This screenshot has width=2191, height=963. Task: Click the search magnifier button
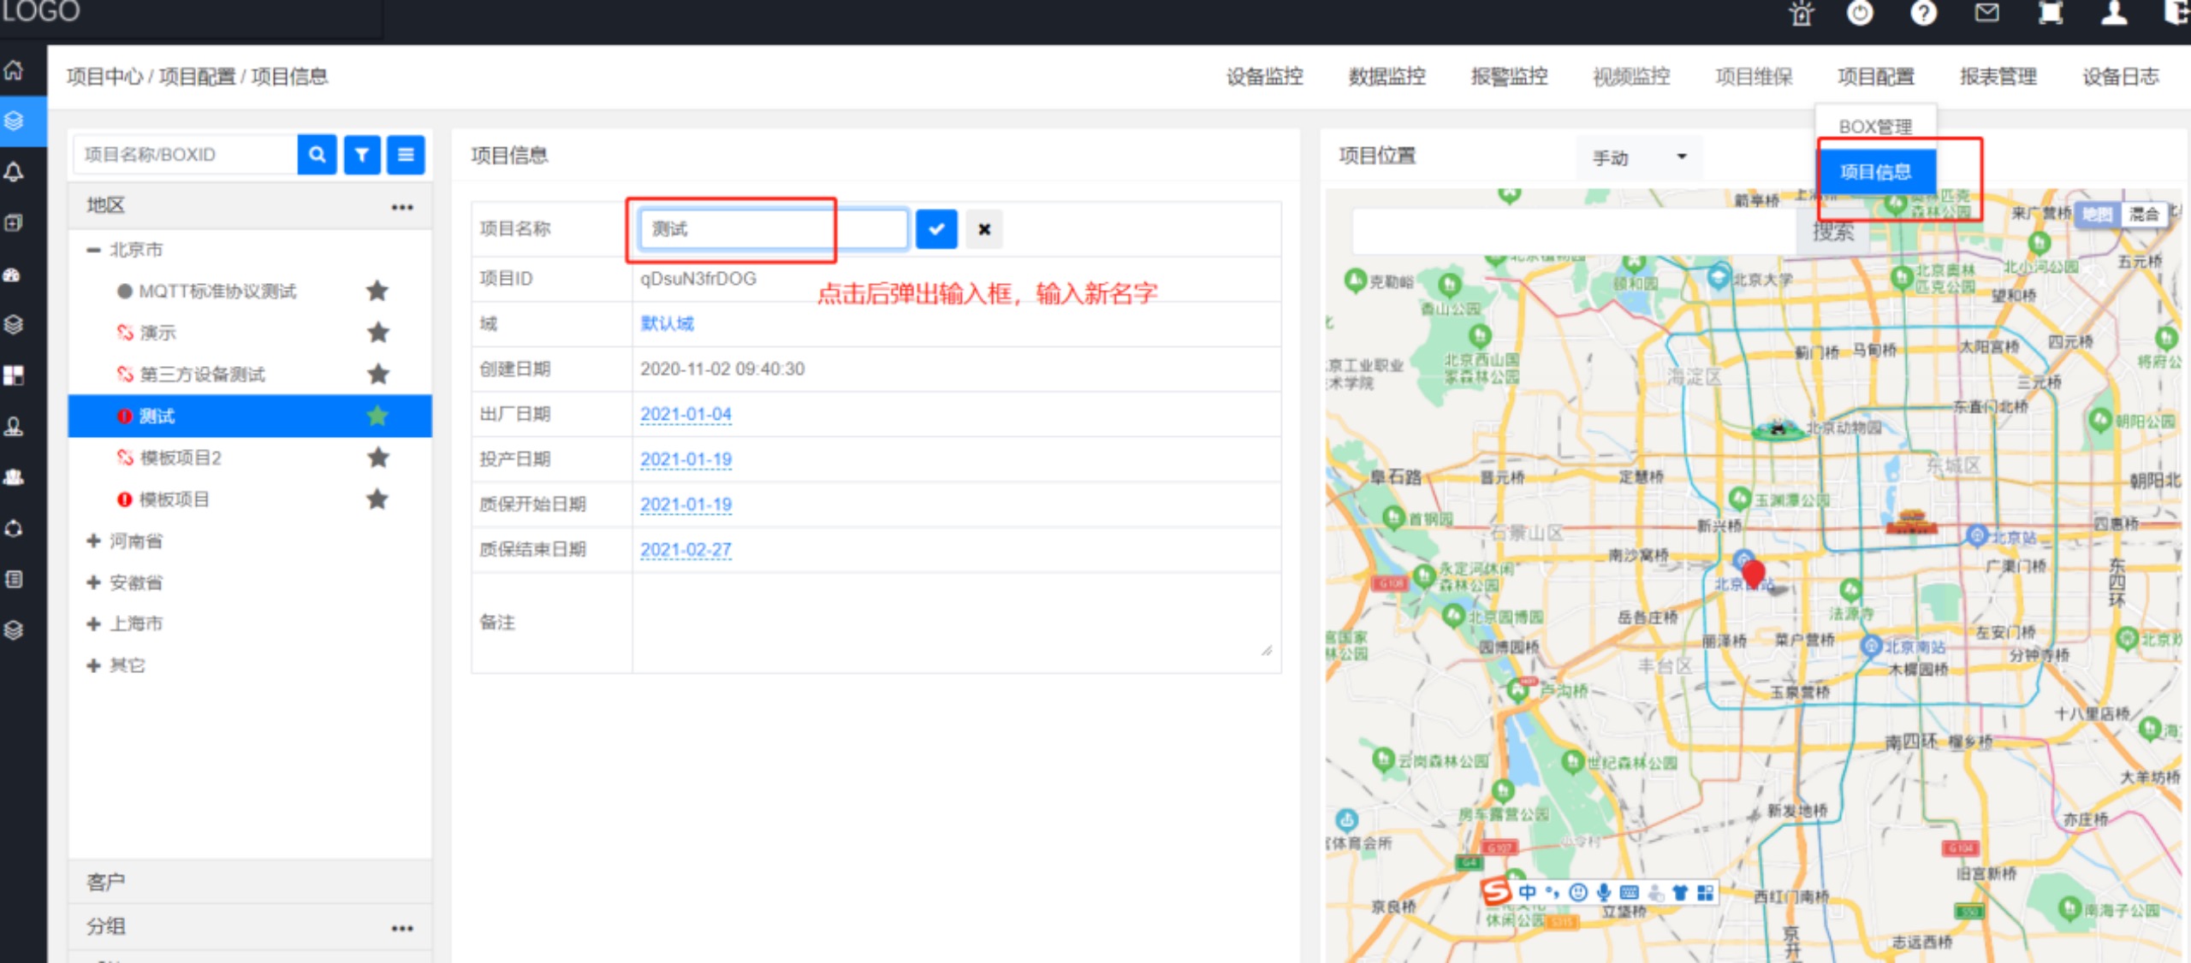[317, 155]
